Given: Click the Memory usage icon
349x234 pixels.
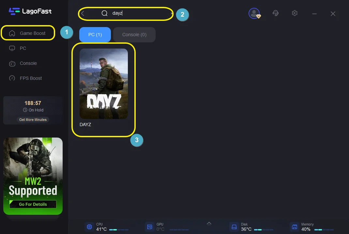Looking at the screenshot, I should (x=294, y=227).
